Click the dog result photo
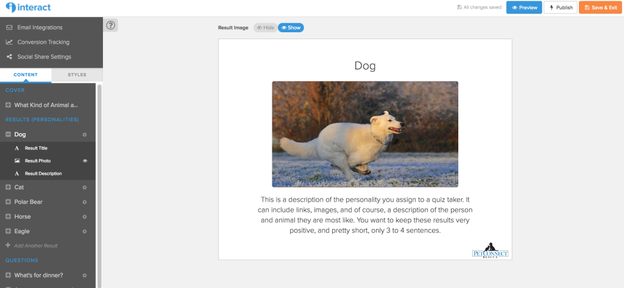This screenshot has width=624, height=288. (x=365, y=134)
